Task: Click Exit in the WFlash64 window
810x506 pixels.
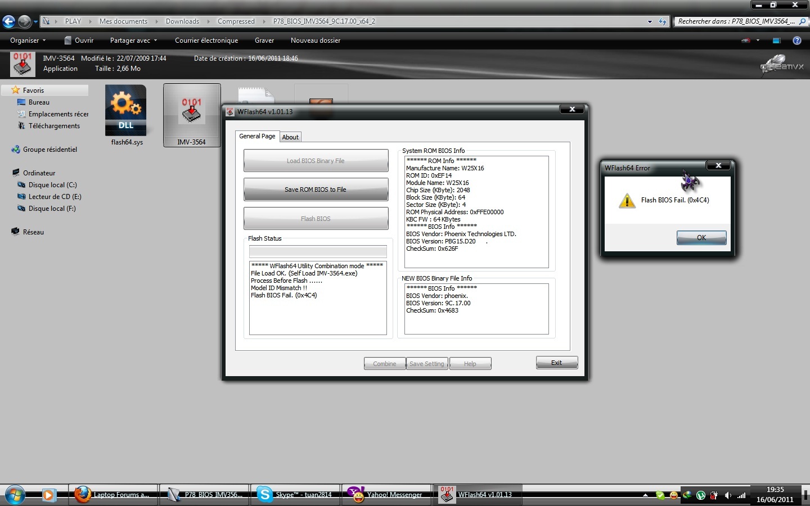Action: click(x=557, y=363)
